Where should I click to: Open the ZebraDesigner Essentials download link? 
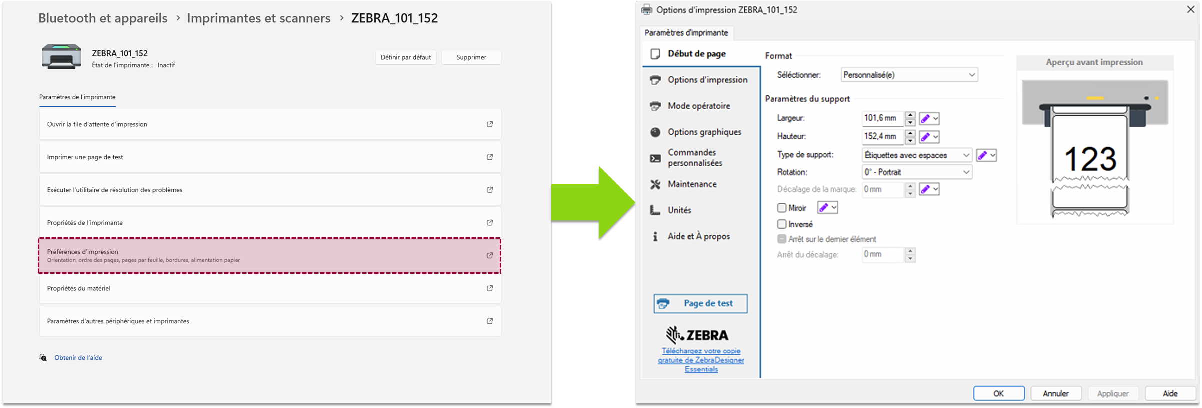tap(701, 360)
